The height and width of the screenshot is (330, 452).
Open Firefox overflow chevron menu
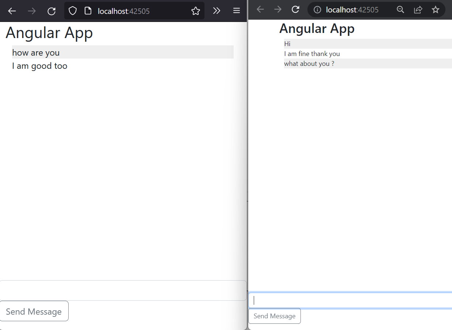(x=217, y=11)
